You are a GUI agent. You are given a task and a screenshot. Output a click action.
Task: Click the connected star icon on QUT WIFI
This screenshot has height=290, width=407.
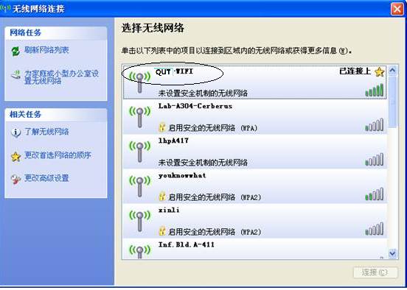click(x=379, y=72)
